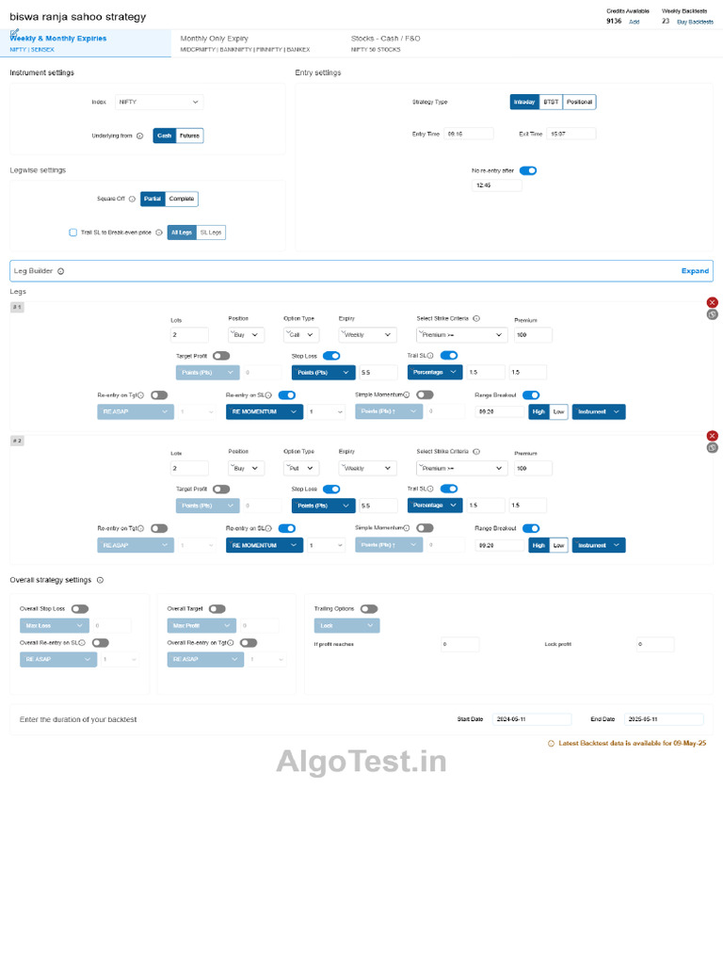Copy leg #1 with the duplicate icon
This screenshot has width=723, height=964.
tap(712, 314)
